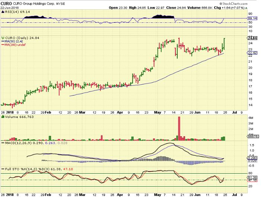Click the 20 level on the stochastic axis
This screenshot has height=199, width=261.
pos(250,186)
